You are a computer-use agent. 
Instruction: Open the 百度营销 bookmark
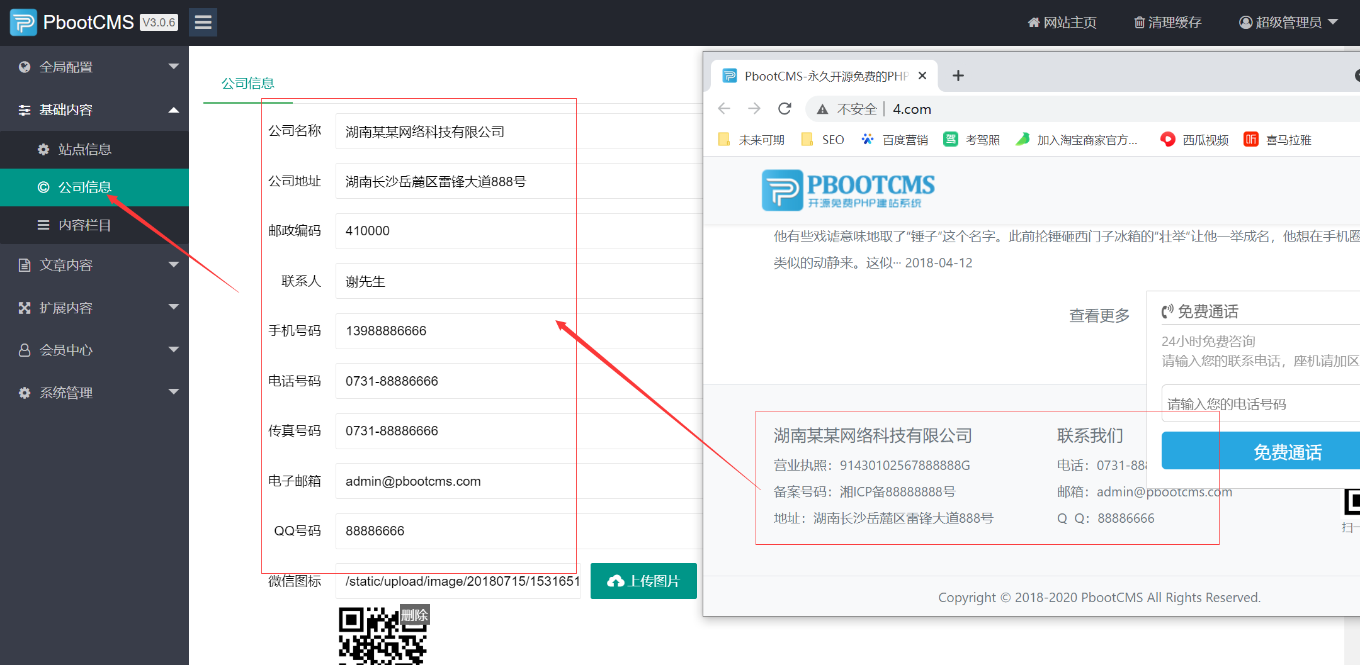pyautogui.click(x=895, y=140)
